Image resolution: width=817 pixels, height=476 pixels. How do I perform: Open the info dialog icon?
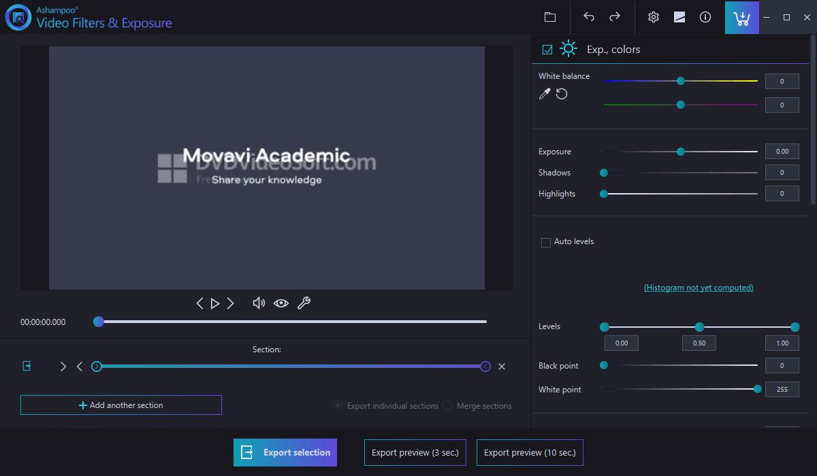coord(705,17)
